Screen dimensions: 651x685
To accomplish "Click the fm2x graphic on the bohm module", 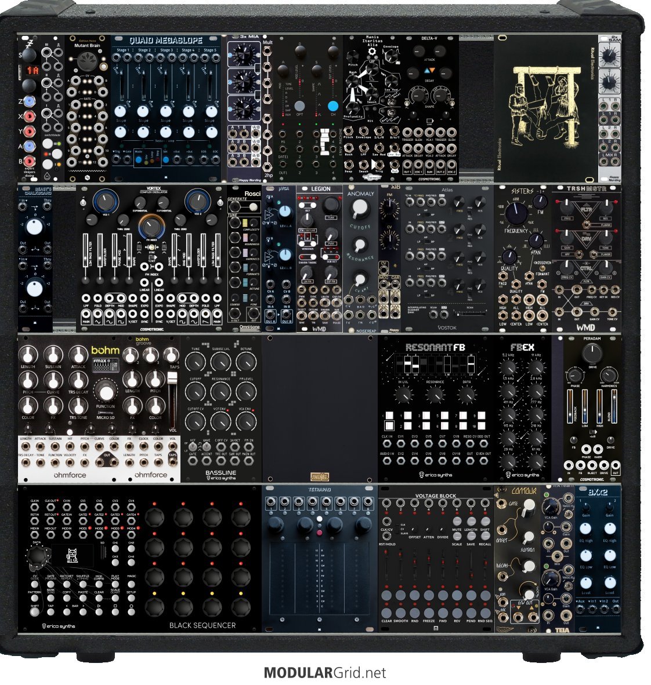I will 106,365.
